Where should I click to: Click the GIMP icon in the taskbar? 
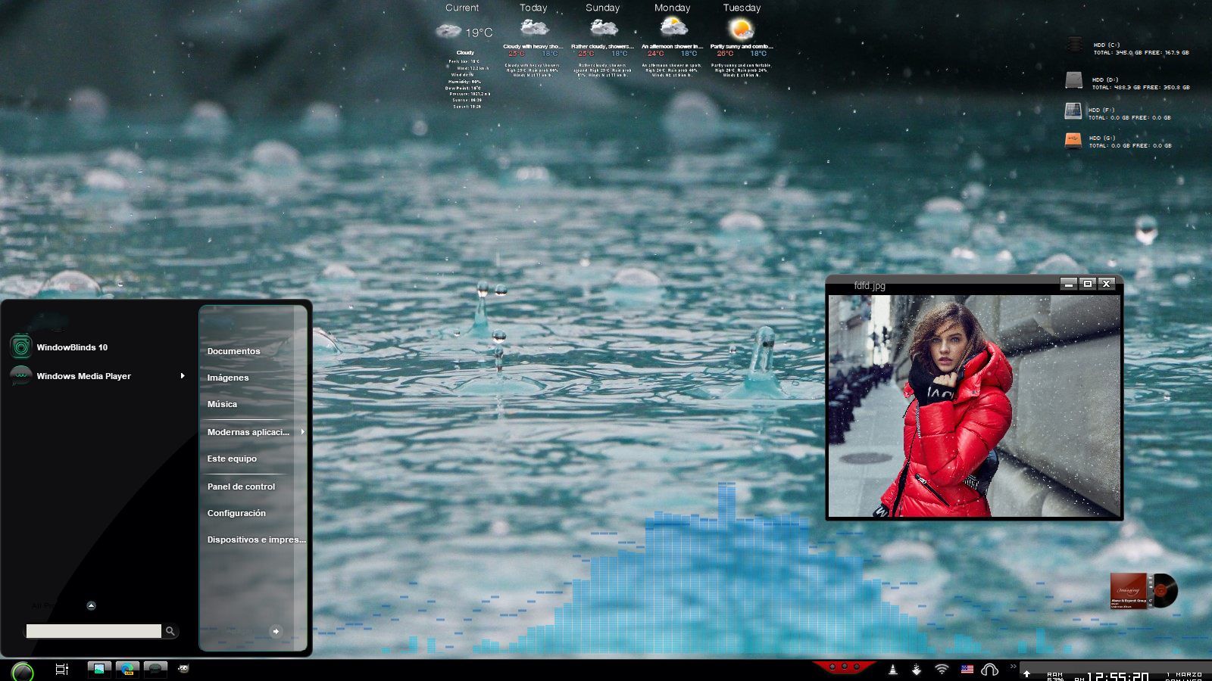[x=183, y=668]
